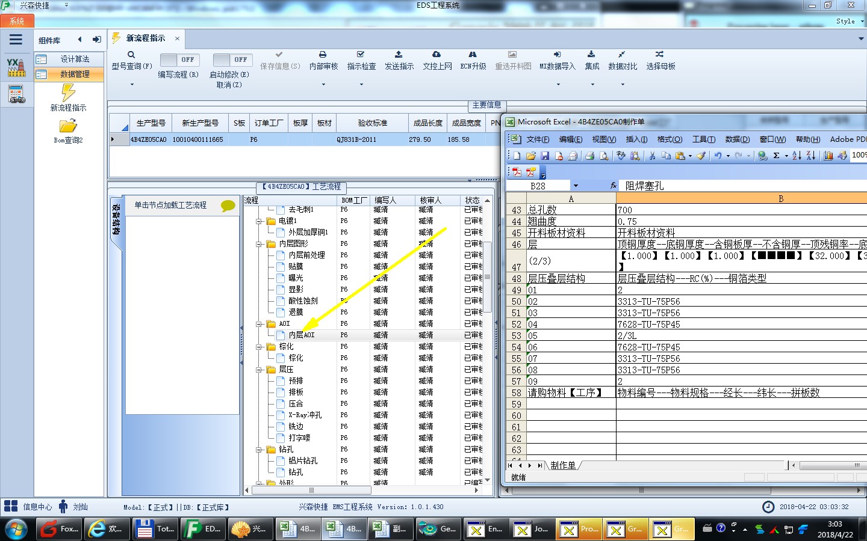
Task: Open Excel 插入(I) menu
Action: tap(636, 139)
